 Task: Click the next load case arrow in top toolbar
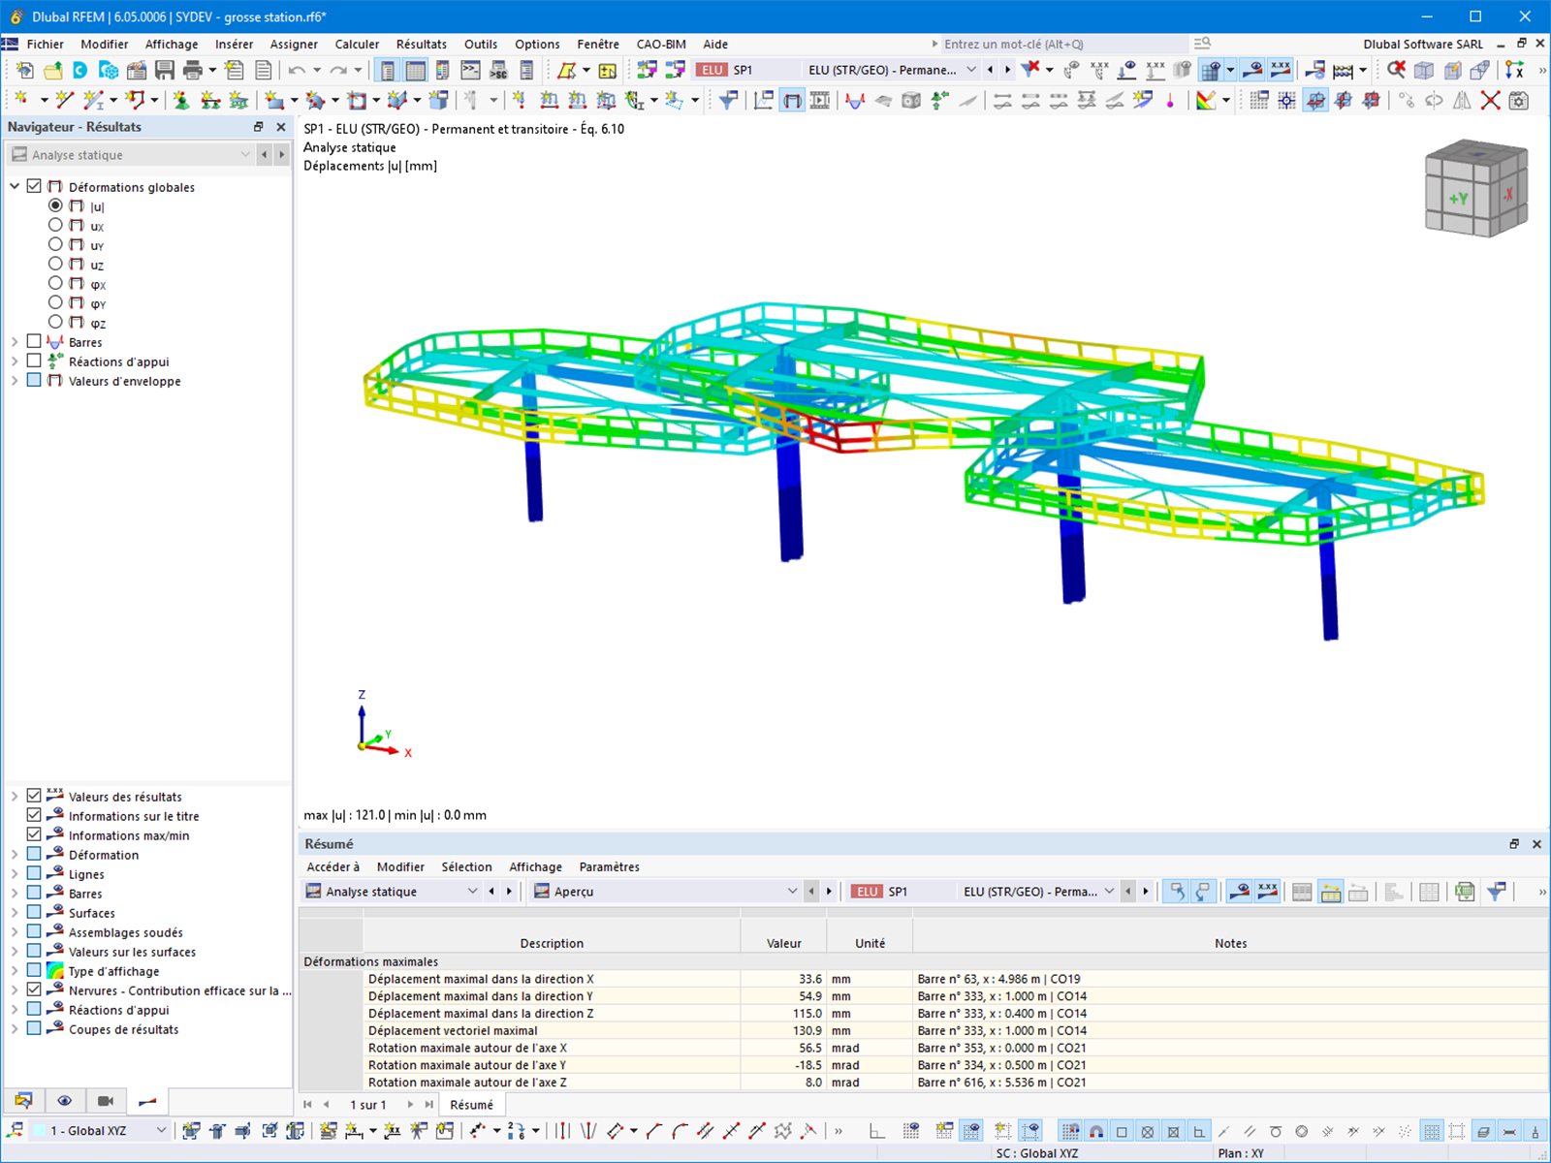coord(1008,70)
